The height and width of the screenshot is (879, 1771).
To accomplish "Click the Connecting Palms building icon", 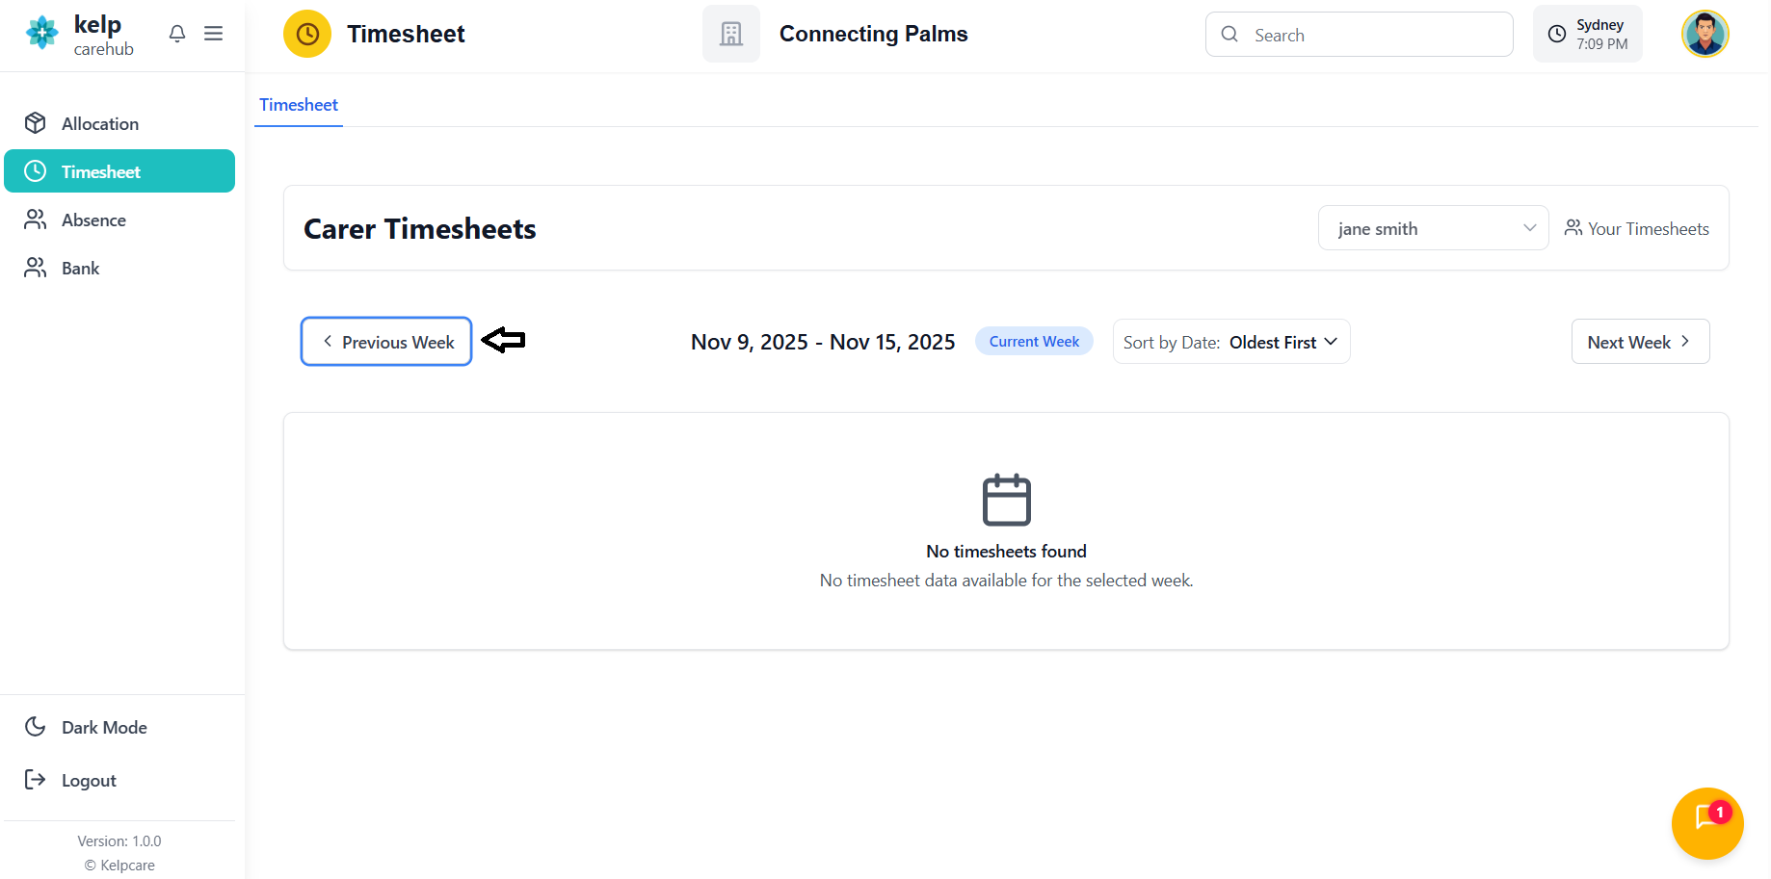I will pos(730,35).
